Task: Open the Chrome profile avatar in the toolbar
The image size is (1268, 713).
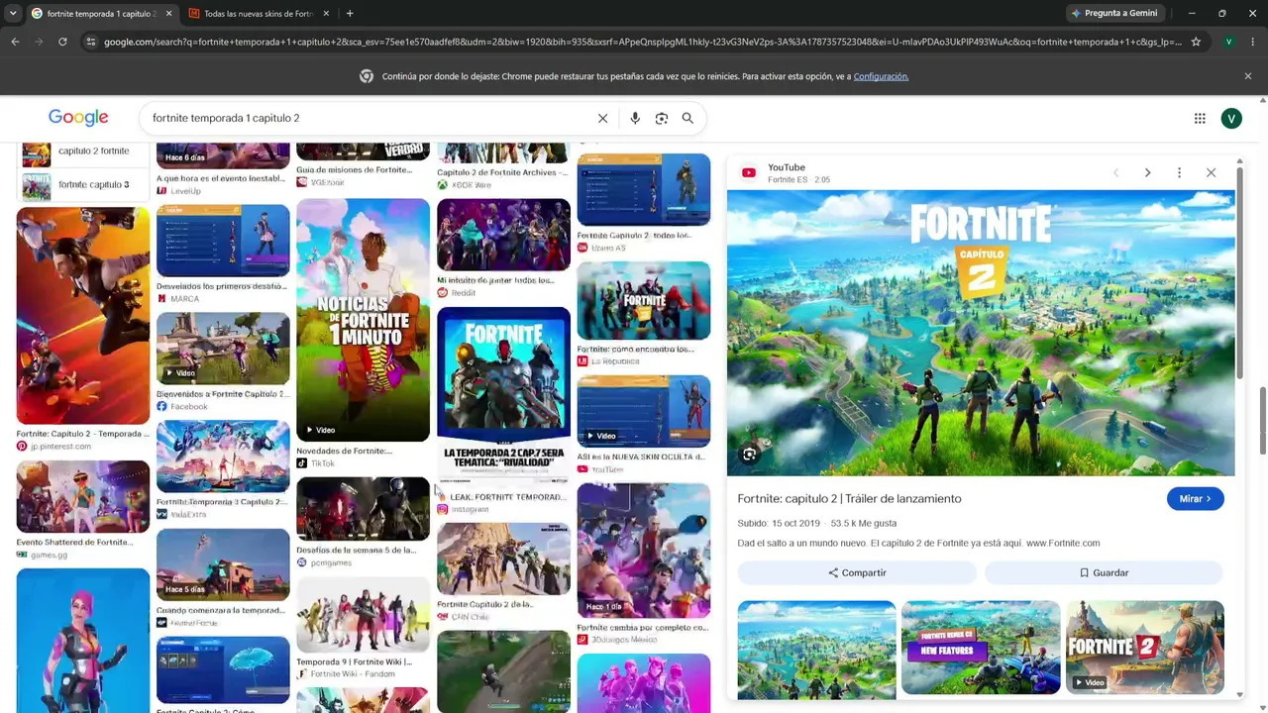Action: click(x=1228, y=42)
